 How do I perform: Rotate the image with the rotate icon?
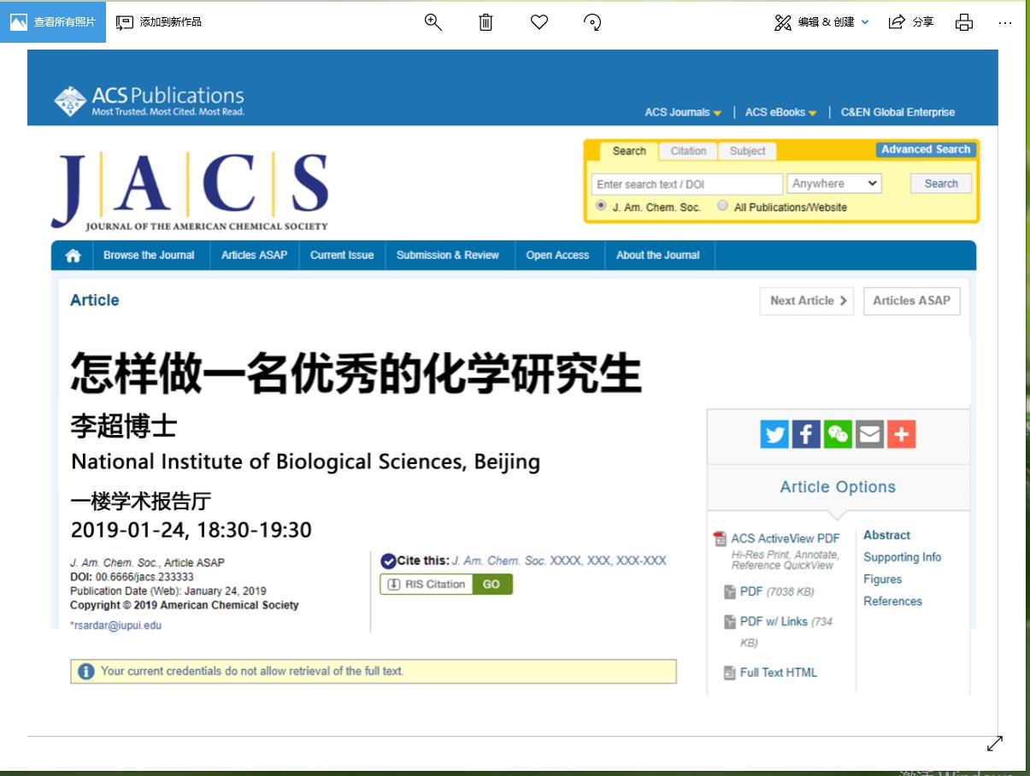pos(592,22)
